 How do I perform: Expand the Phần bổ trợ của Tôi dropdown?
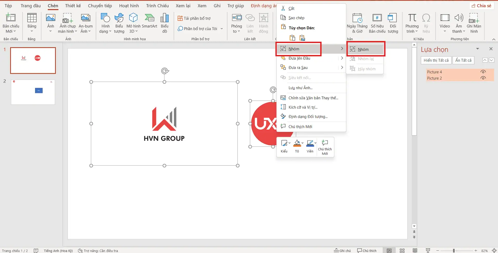(221, 29)
